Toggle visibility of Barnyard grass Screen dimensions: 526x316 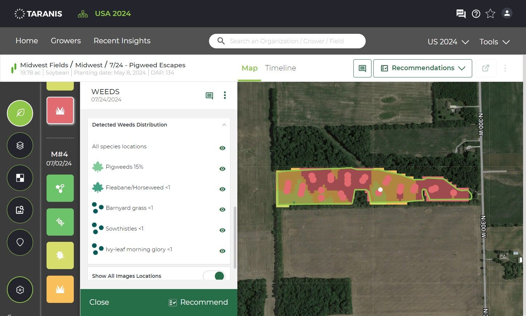tap(222, 209)
